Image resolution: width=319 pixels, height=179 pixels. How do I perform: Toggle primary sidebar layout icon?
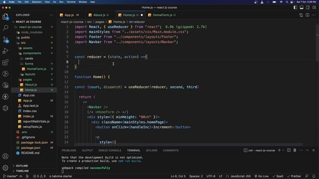click(x=295, y=7)
